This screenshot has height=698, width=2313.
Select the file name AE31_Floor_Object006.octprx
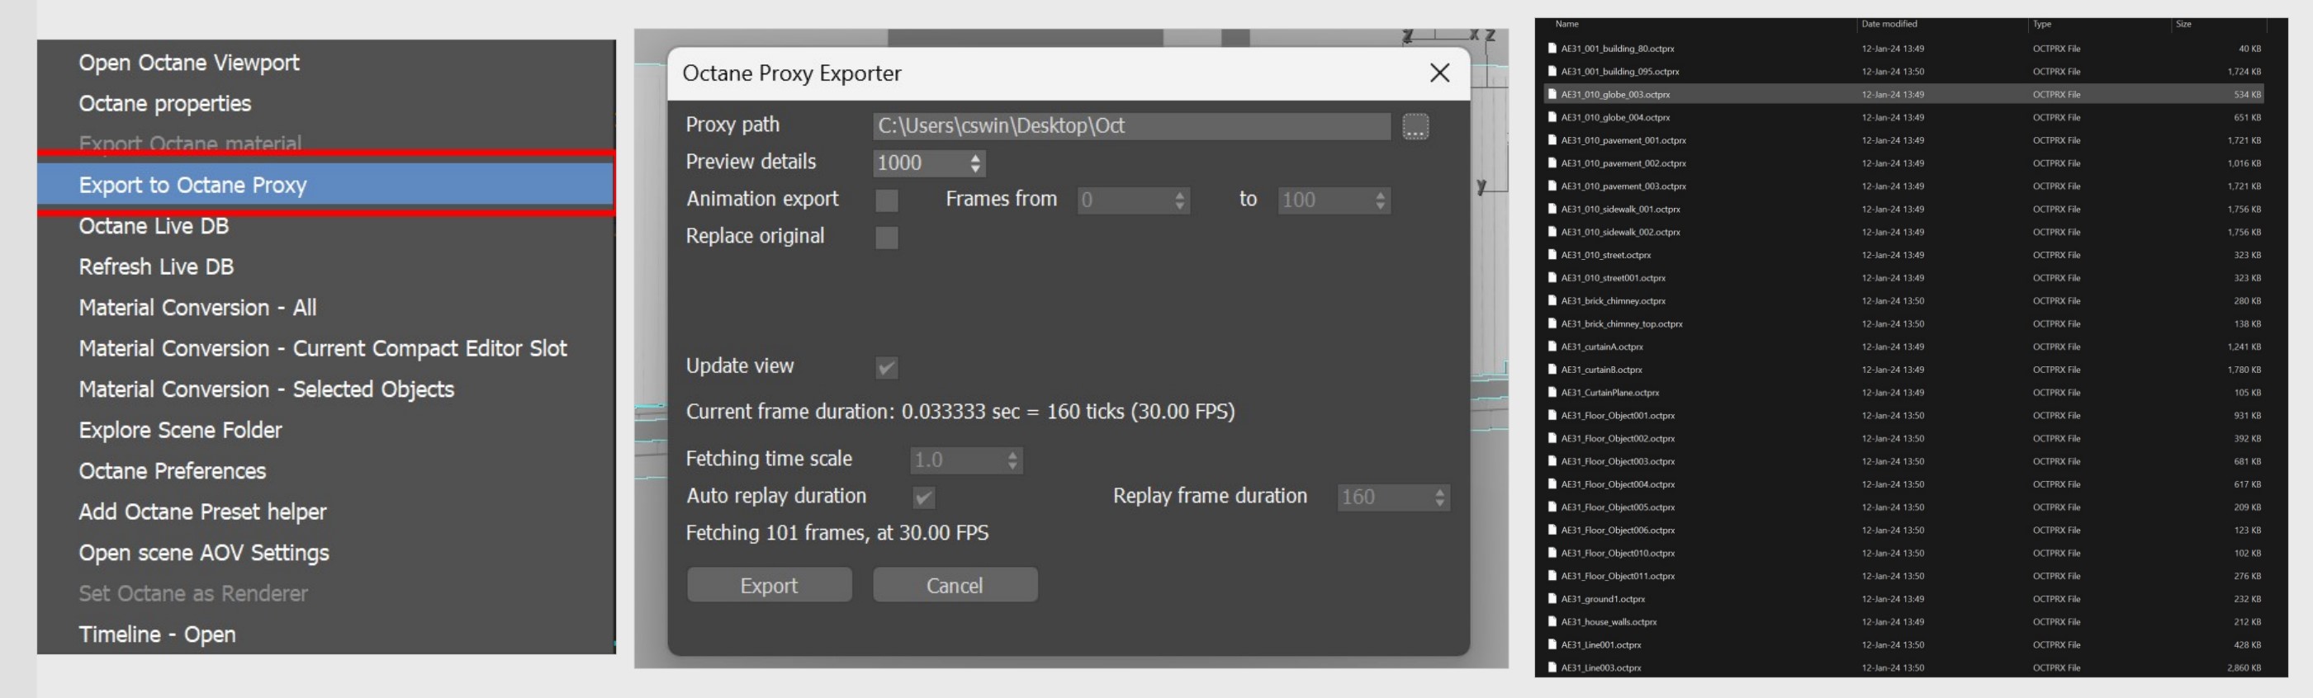1618,531
